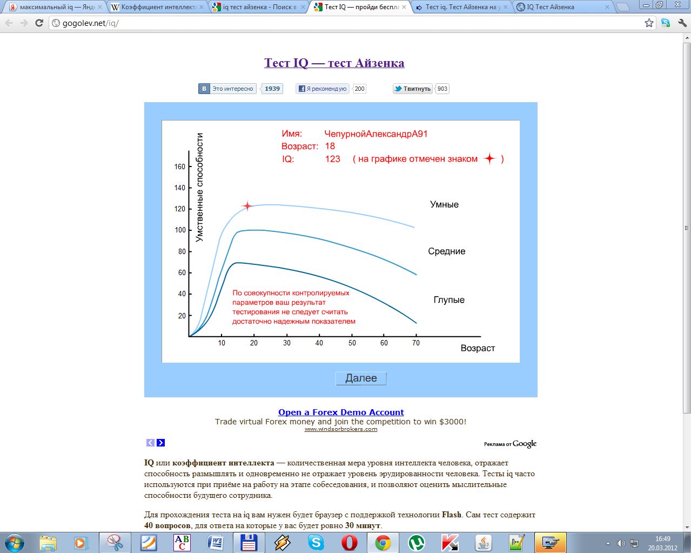Open the floppy disk taskbar icon

pyautogui.click(x=249, y=542)
